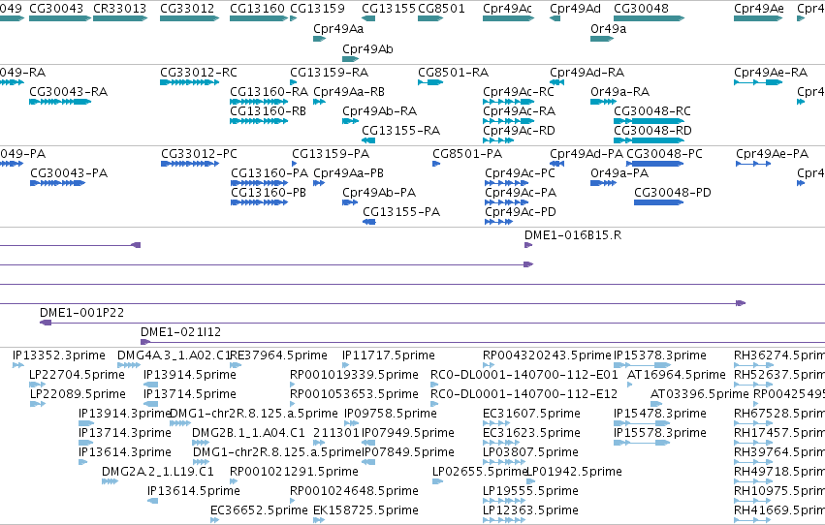
Task: Click the CG30043-PA protein feature
Action: 58,183
